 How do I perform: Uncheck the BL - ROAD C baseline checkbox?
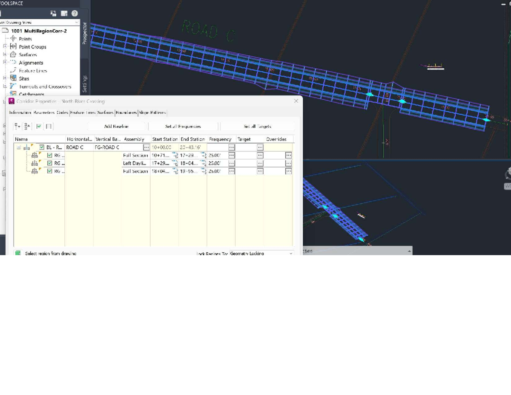pyautogui.click(x=42, y=147)
